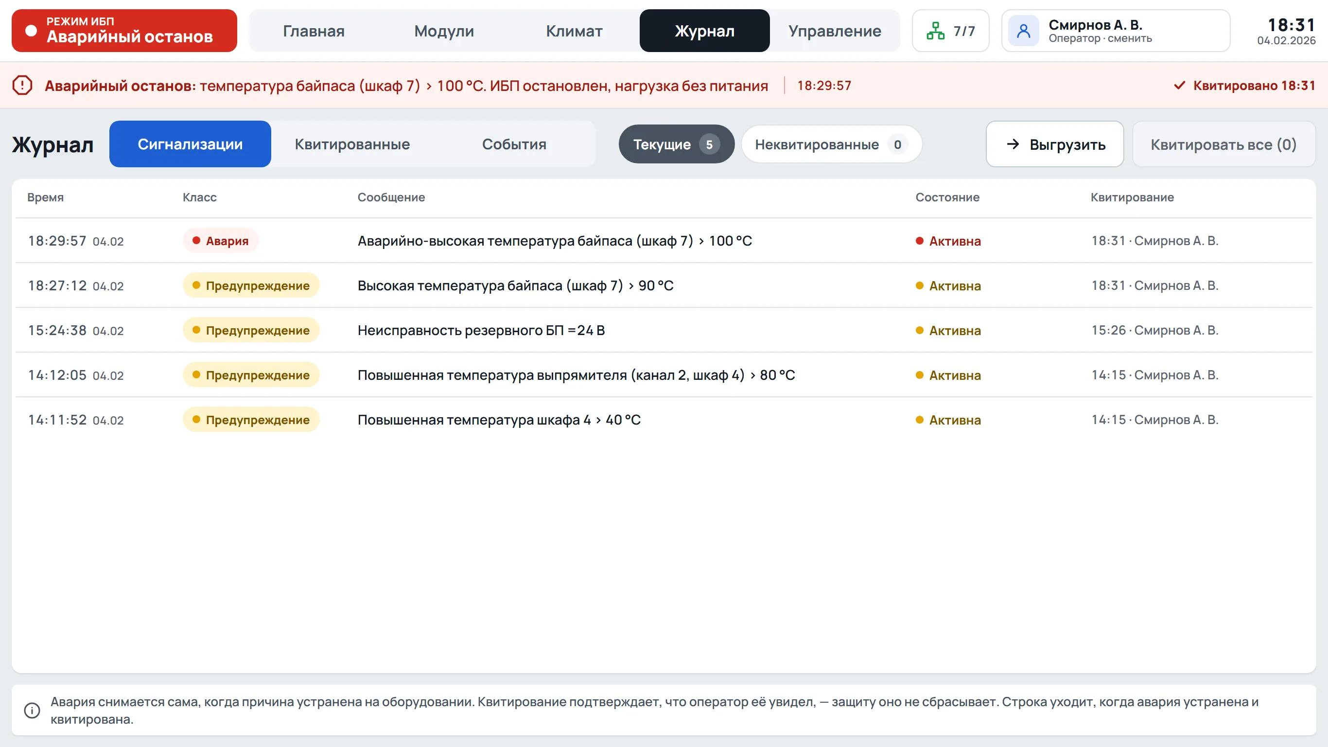Select the Журнал navigation tab

(705, 31)
